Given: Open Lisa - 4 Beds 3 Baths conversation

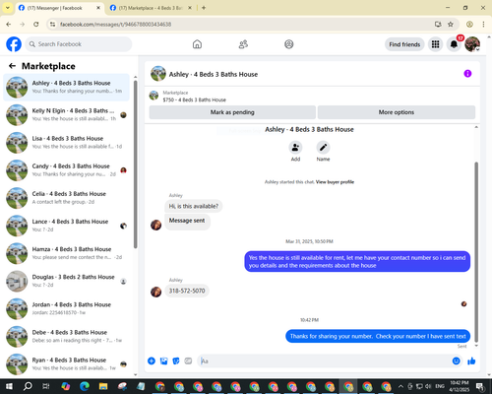Looking at the screenshot, I should 66,143.
